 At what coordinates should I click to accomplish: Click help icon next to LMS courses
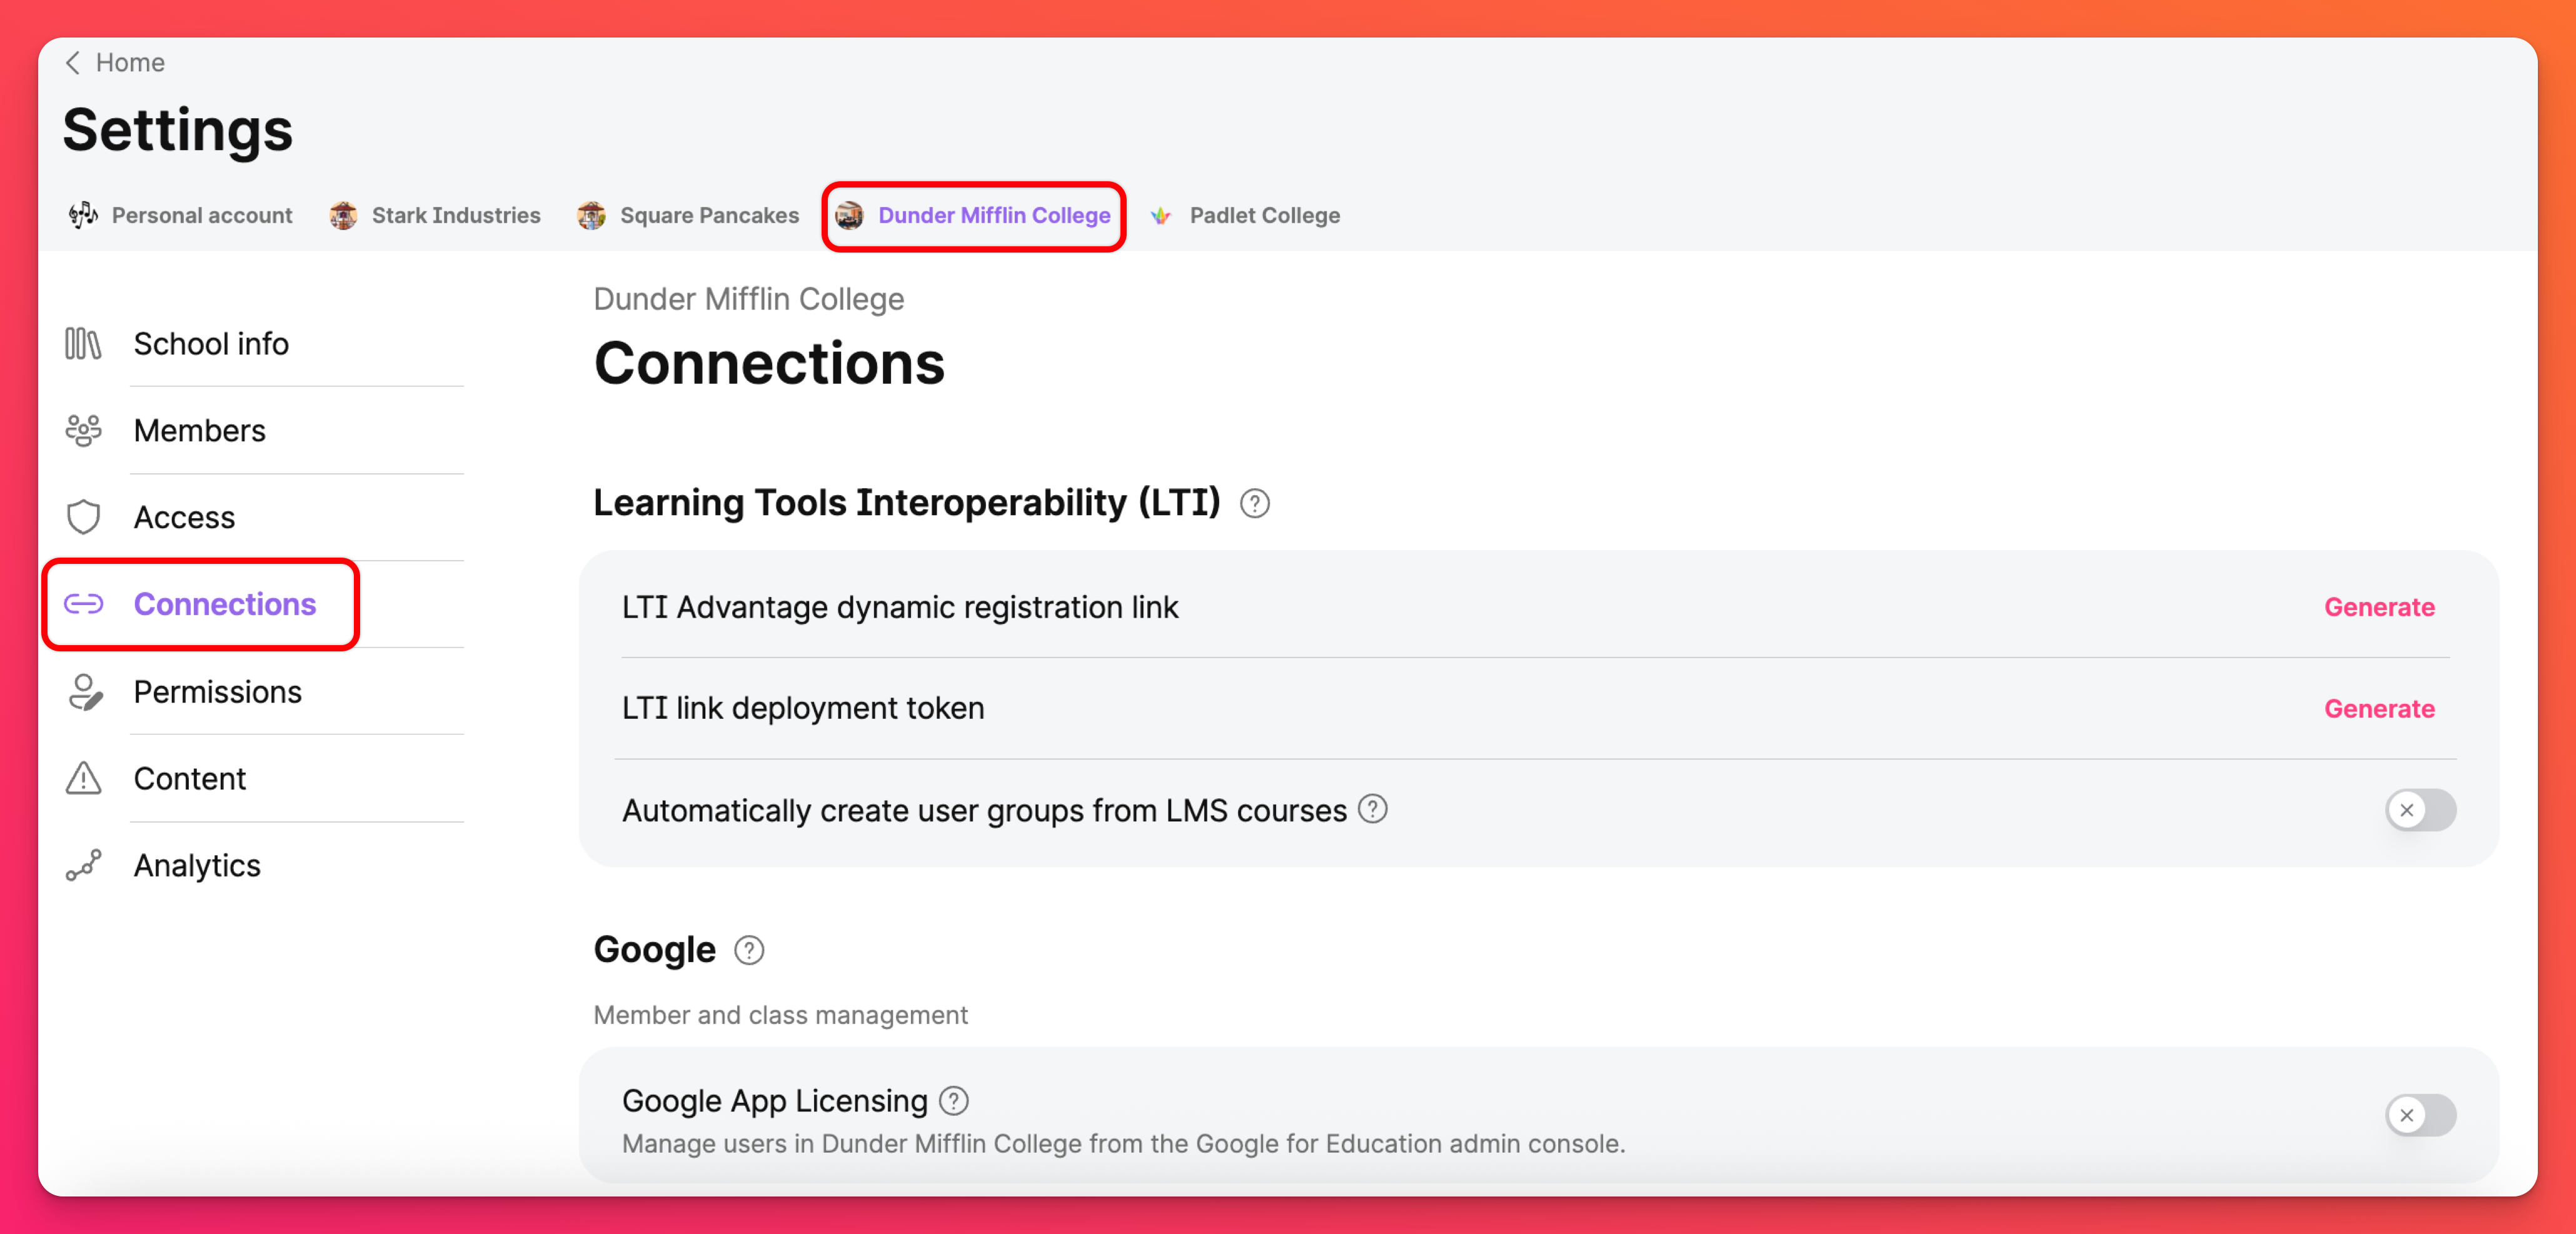[x=1373, y=809]
